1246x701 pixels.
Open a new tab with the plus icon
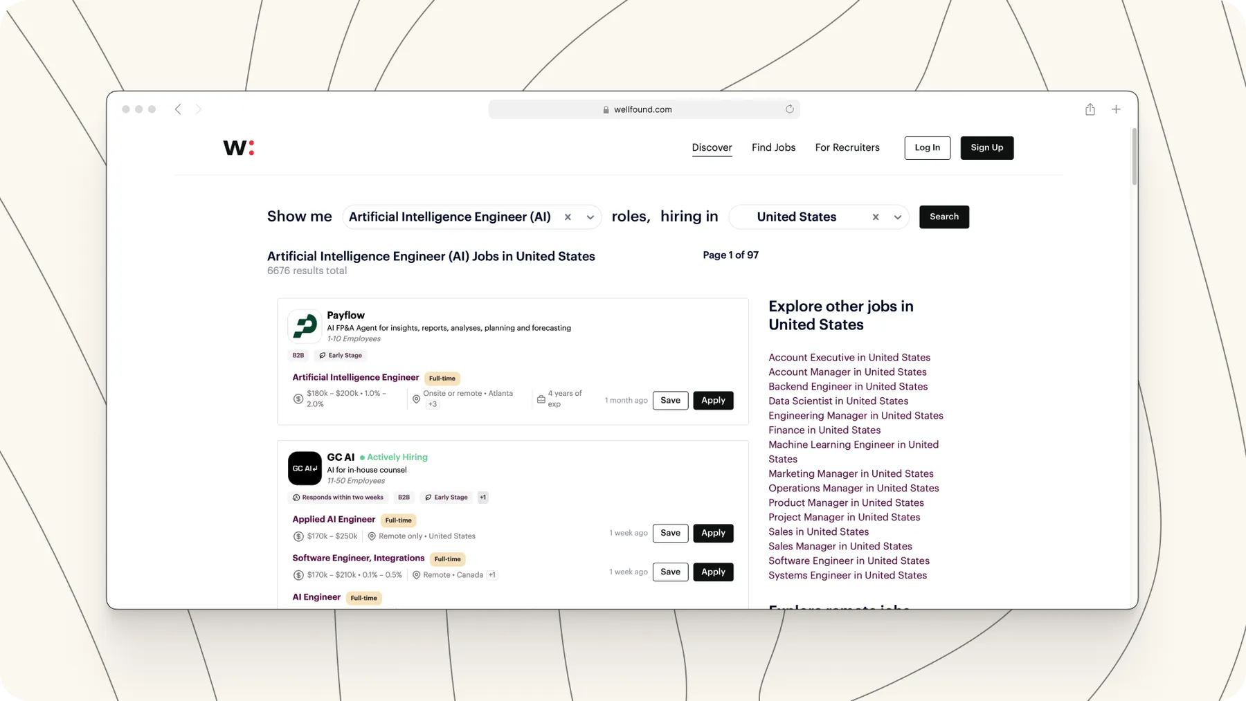[x=1116, y=109]
